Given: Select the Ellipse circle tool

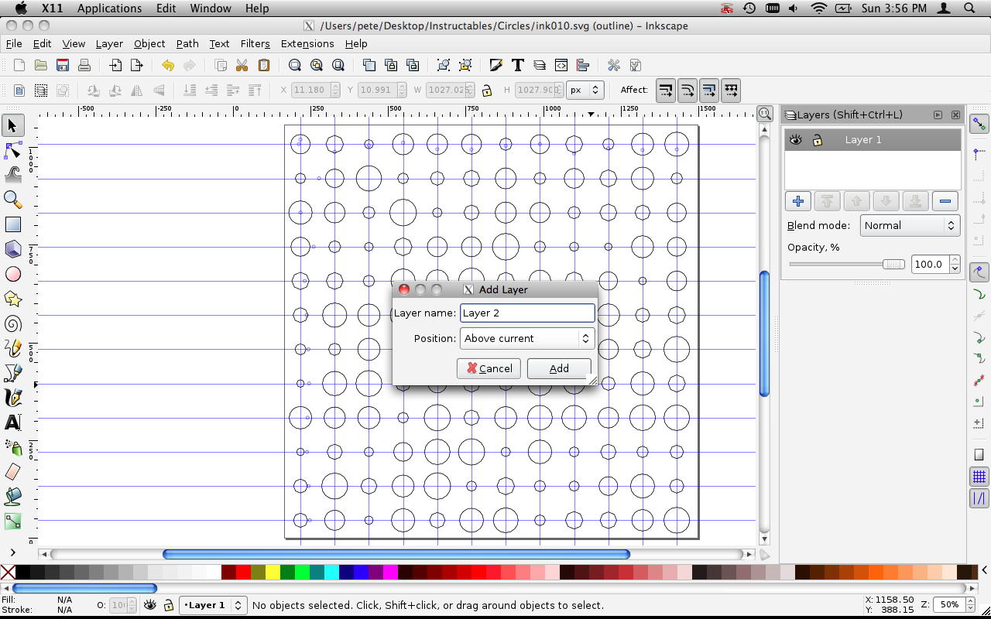Looking at the screenshot, I should pyautogui.click(x=12, y=274).
